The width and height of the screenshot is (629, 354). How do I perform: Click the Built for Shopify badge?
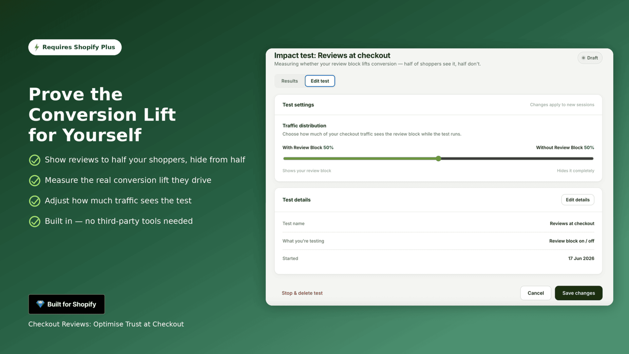point(67,304)
